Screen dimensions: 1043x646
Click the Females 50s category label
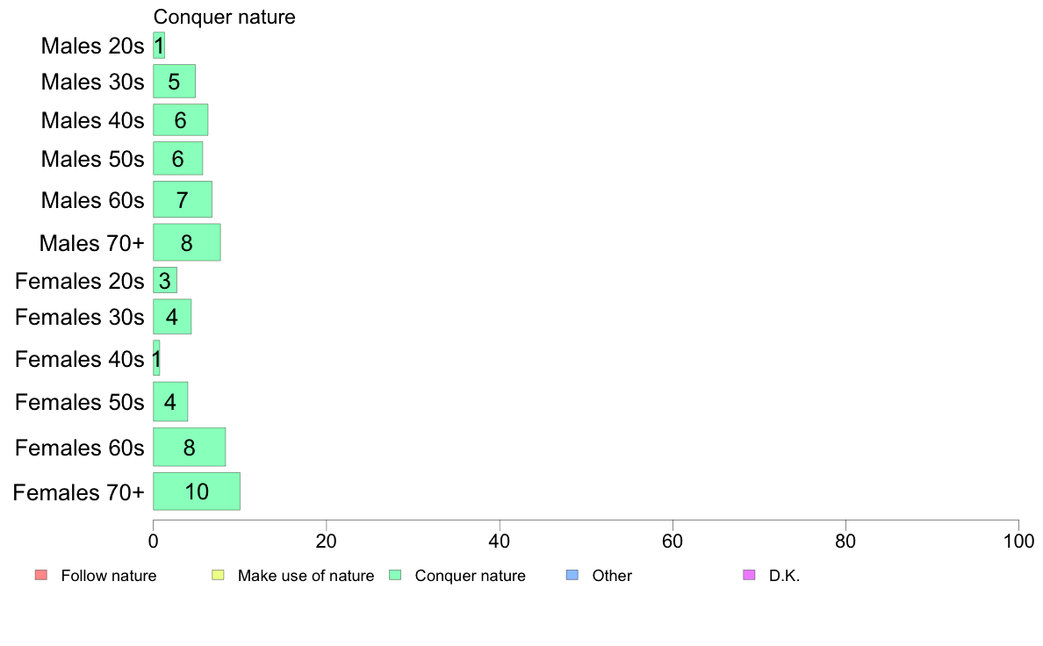(79, 402)
